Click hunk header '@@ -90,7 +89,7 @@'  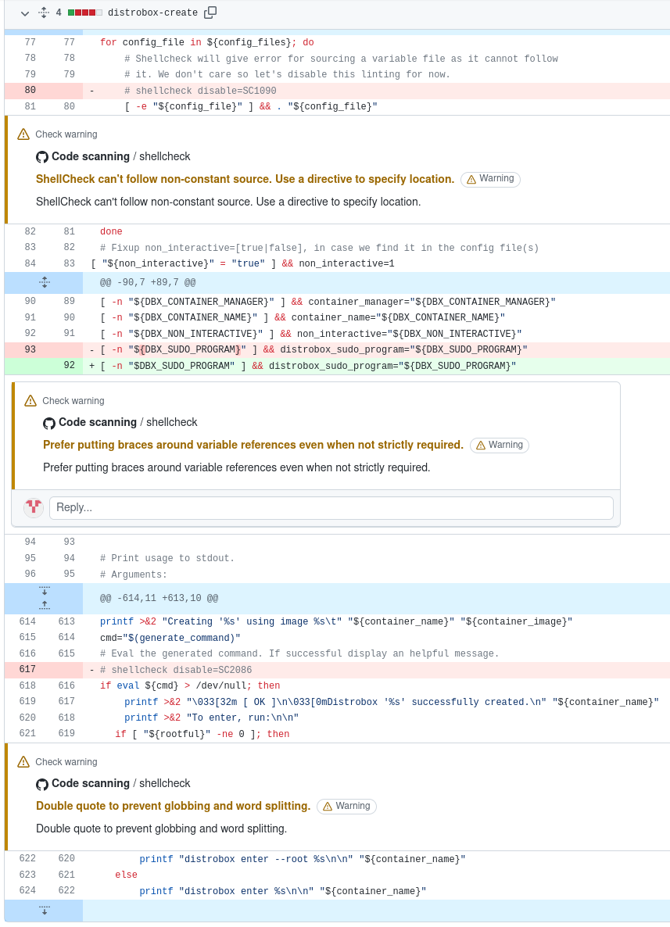[x=148, y=283]
